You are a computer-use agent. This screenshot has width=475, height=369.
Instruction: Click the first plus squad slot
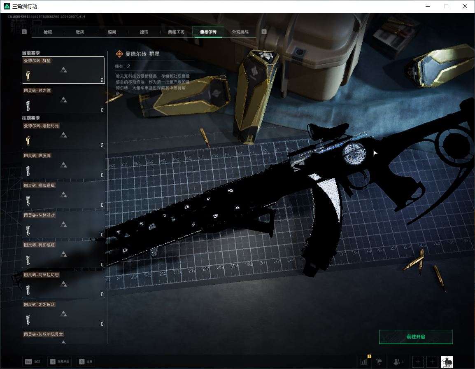click(x=418, y=362)
